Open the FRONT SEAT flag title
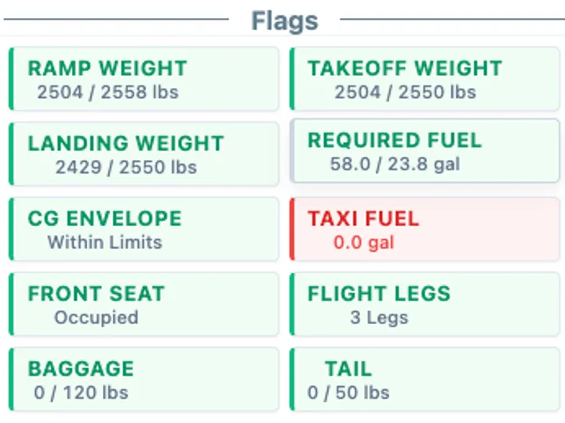The height and width of the screenshot is (423, 565). click(96, 294)
